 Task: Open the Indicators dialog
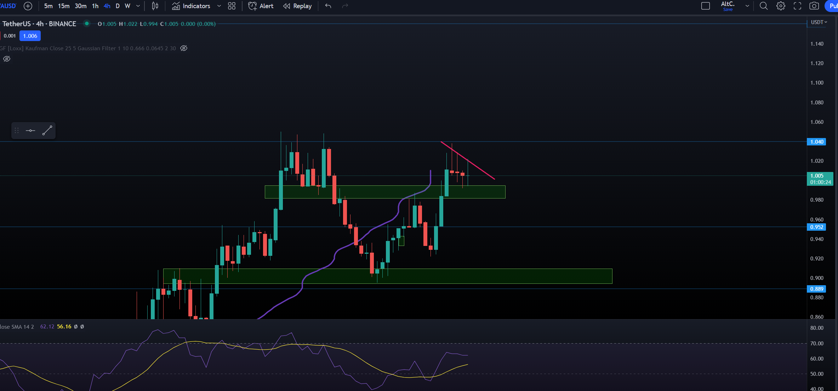click(191, 6)
